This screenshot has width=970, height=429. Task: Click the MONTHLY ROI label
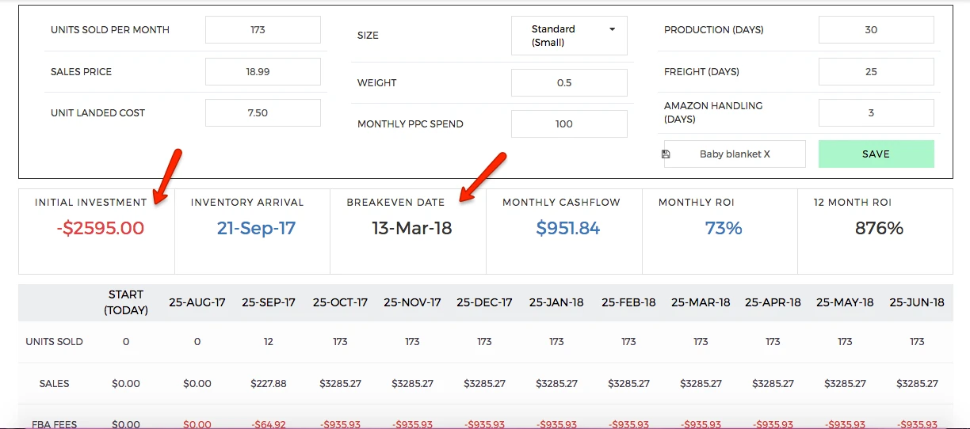697,203
